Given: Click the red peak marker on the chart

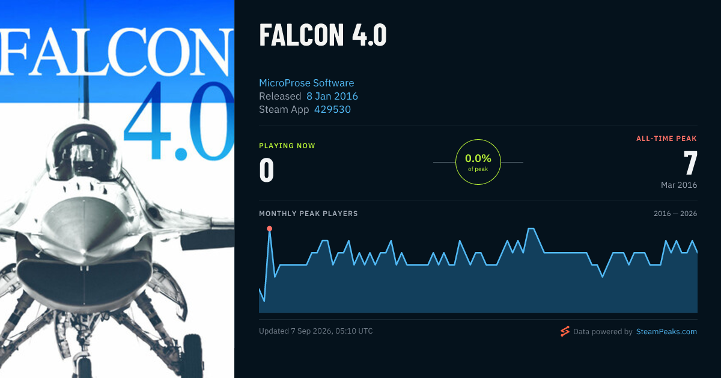Looking at the screenshot, I should (269, 229).
